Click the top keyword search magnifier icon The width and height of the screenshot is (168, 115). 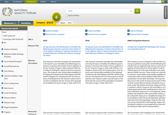point(163,2)
